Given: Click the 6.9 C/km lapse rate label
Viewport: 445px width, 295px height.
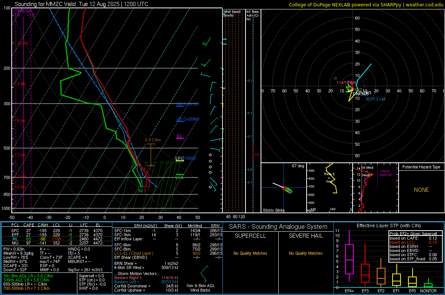Looking at the screenshot, I should point(153,140).
